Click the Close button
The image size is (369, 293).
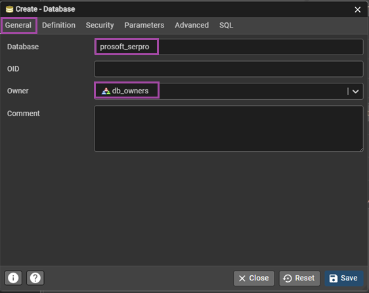(253, 278)
